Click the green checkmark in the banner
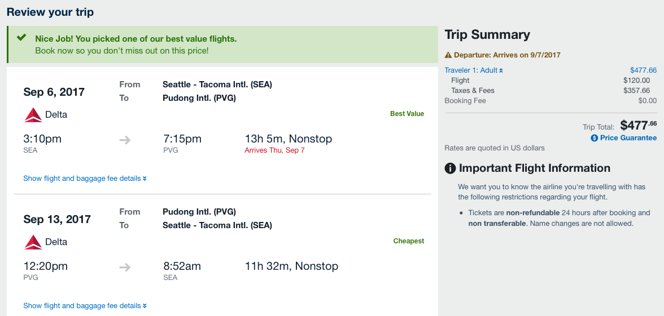 [21, 38]
